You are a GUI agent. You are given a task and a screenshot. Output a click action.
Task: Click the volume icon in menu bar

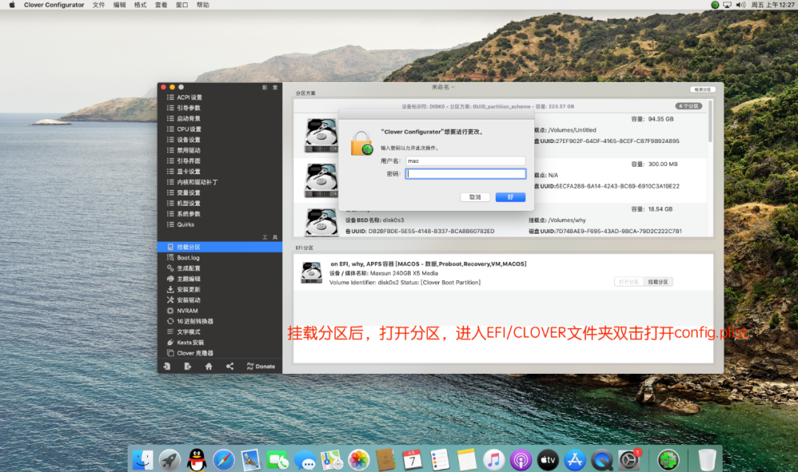[x=740, y=4]
